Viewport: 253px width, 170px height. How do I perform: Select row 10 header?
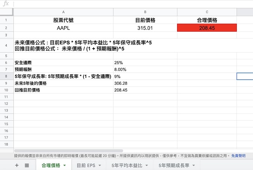[6, 90]
